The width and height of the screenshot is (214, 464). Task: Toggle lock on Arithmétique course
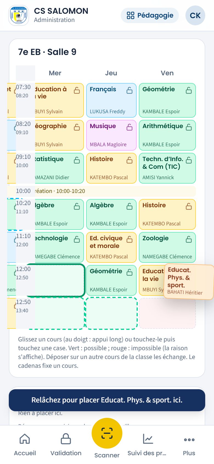tap(189, 127)
